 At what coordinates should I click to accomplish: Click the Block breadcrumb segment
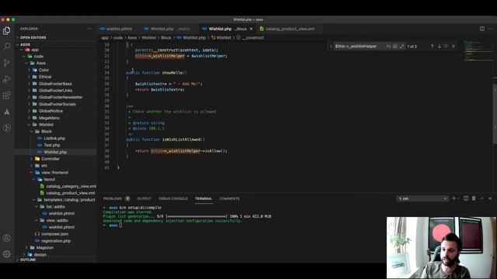[x=165, y=38]
